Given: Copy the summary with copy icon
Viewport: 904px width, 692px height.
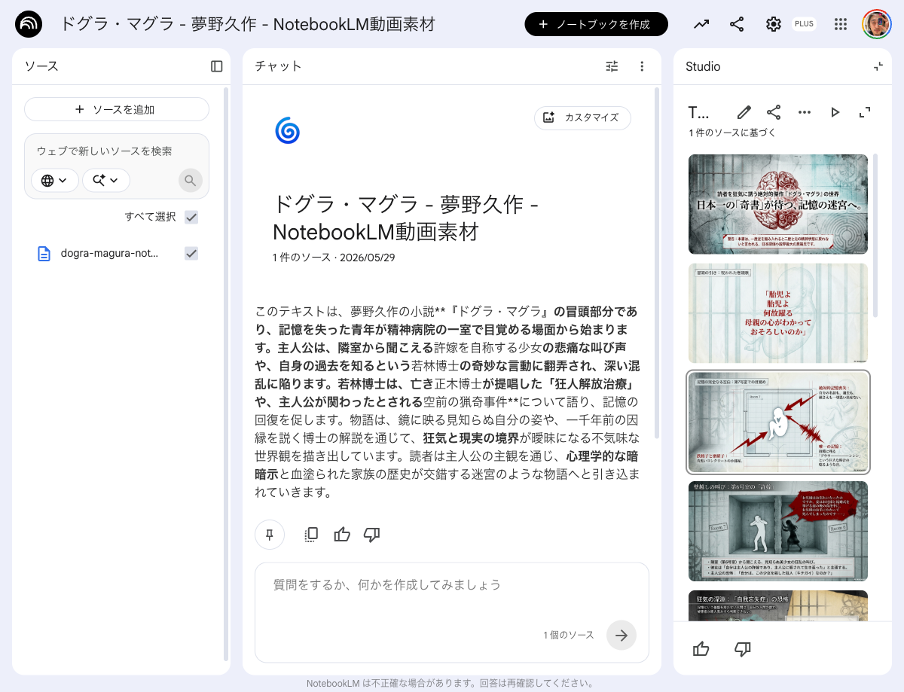Looking at the screenshot, I should coord(311,535).
